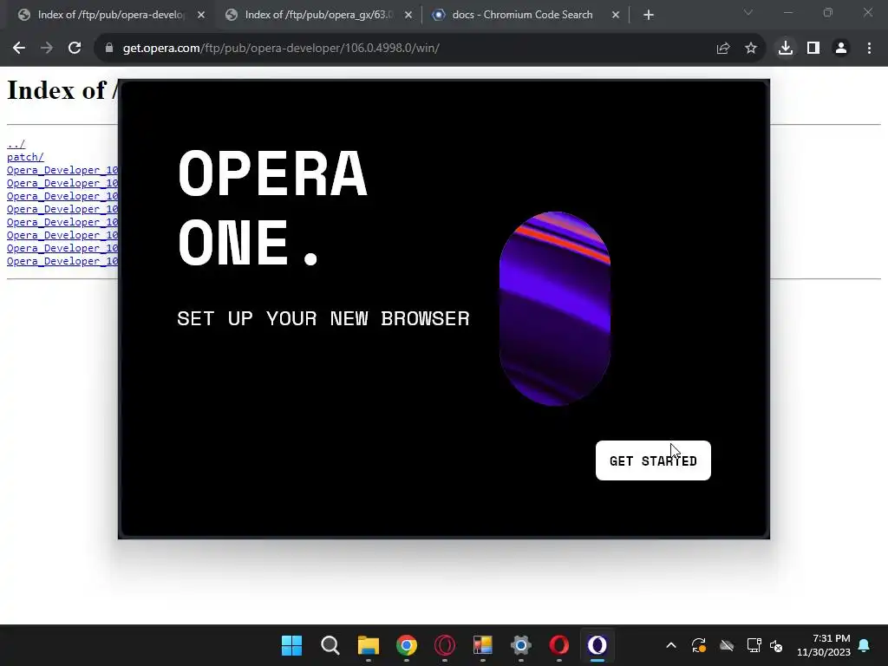Click the OneDrive cloud tray icon
This screenshot has width=888, height=666.
[x=727, y=645]
